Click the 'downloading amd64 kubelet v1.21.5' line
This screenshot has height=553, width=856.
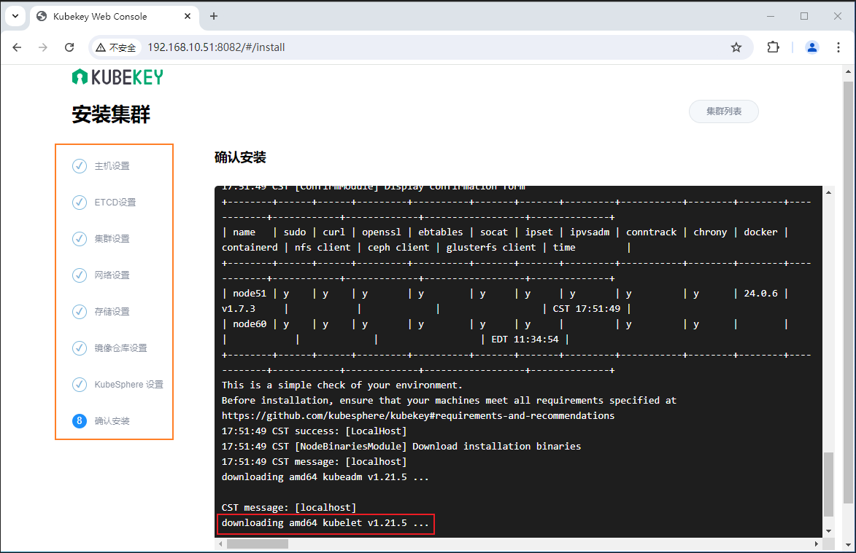[325, 523]
